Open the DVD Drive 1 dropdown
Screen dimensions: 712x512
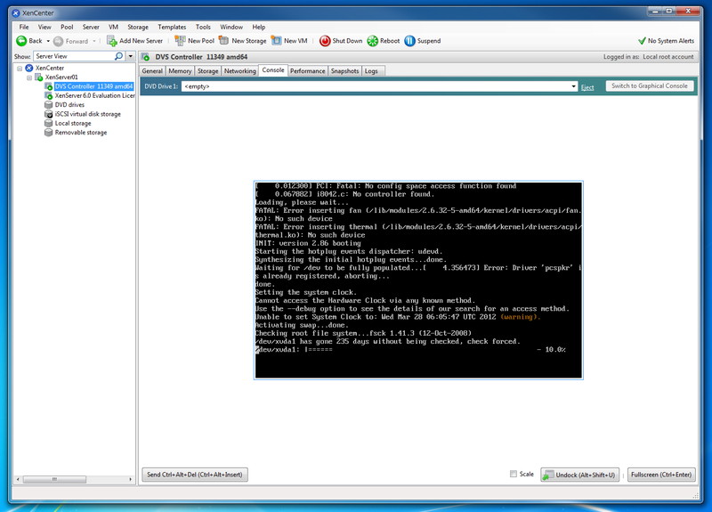click(573, 86)
